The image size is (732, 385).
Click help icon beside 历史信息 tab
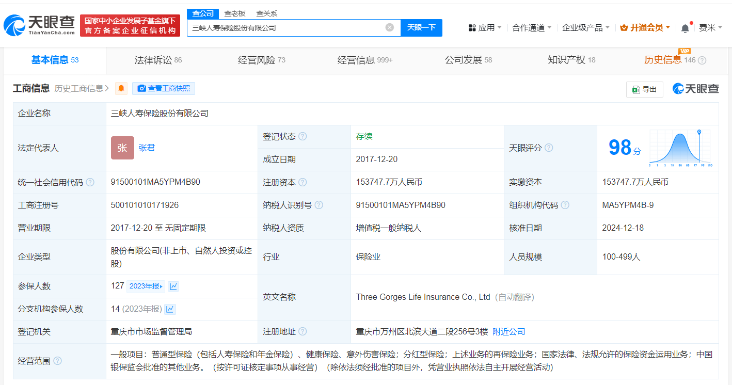click(702, 60)
